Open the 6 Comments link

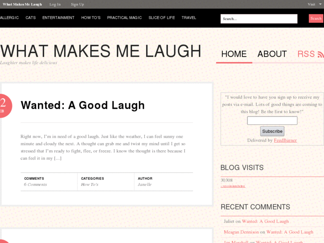35,185
